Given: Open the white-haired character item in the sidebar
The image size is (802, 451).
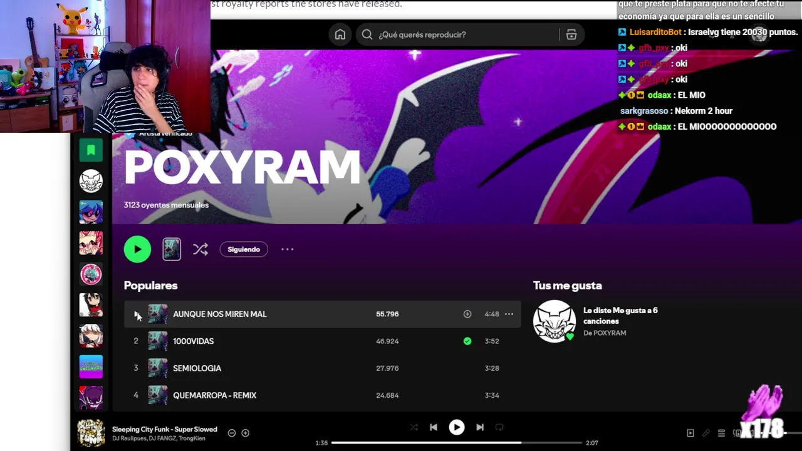Looking at the screenshot, I should click(x=91, y=336).
